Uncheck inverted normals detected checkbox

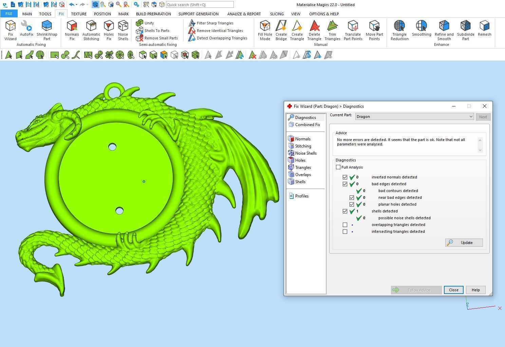coord(345,177)
